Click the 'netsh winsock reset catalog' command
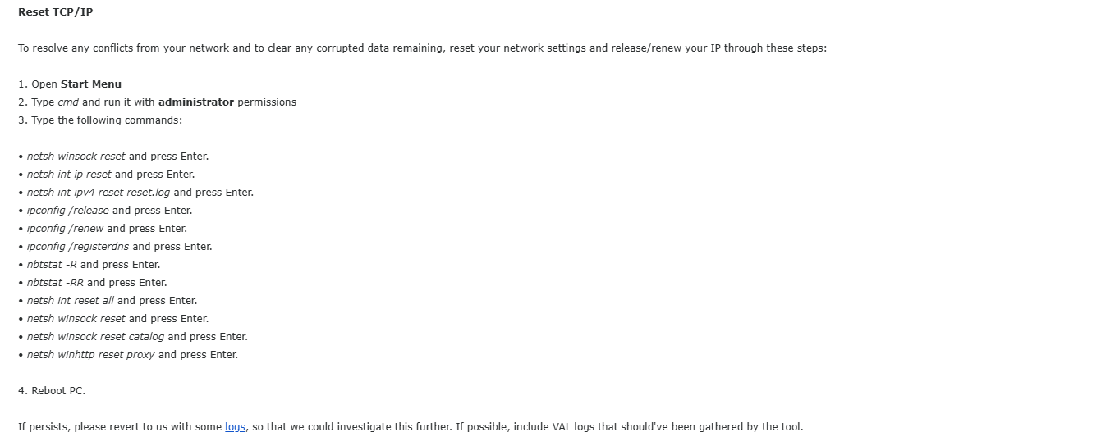Viewport: 1101px width, 441px height. (95, 337)
